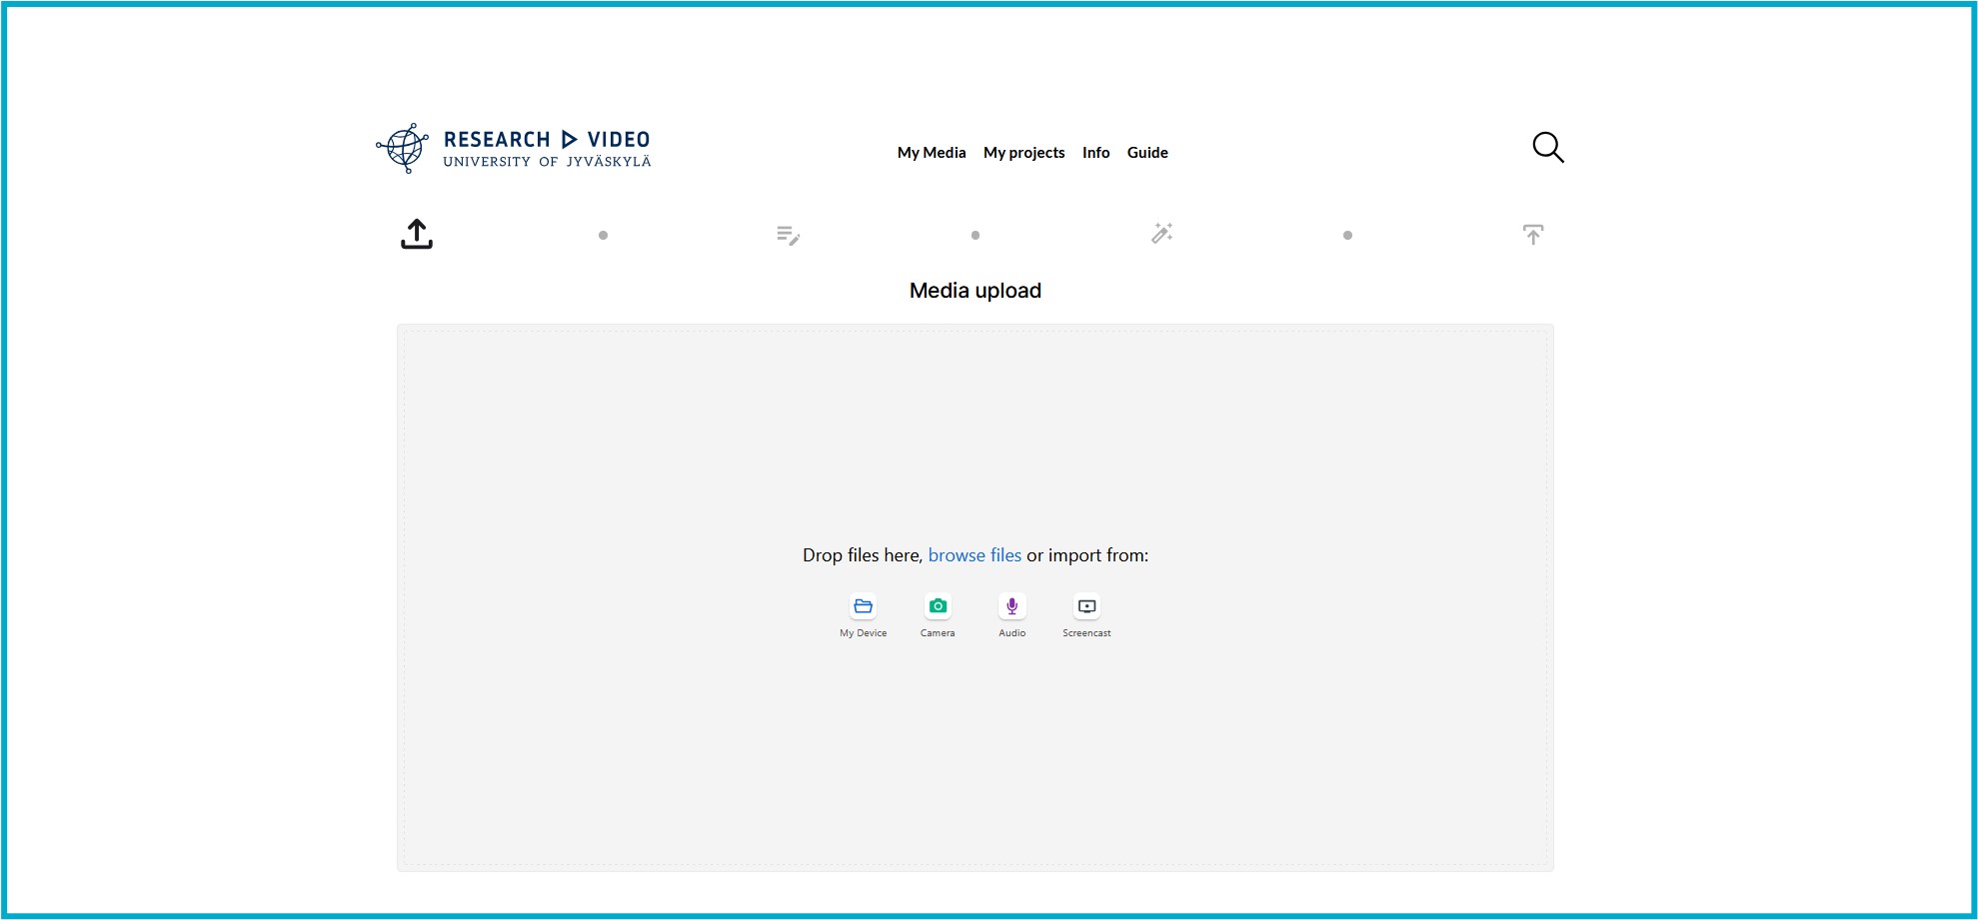The image size is (1978, 920).
Task: Go to My projects
Action: click(x=1023, y=153)
